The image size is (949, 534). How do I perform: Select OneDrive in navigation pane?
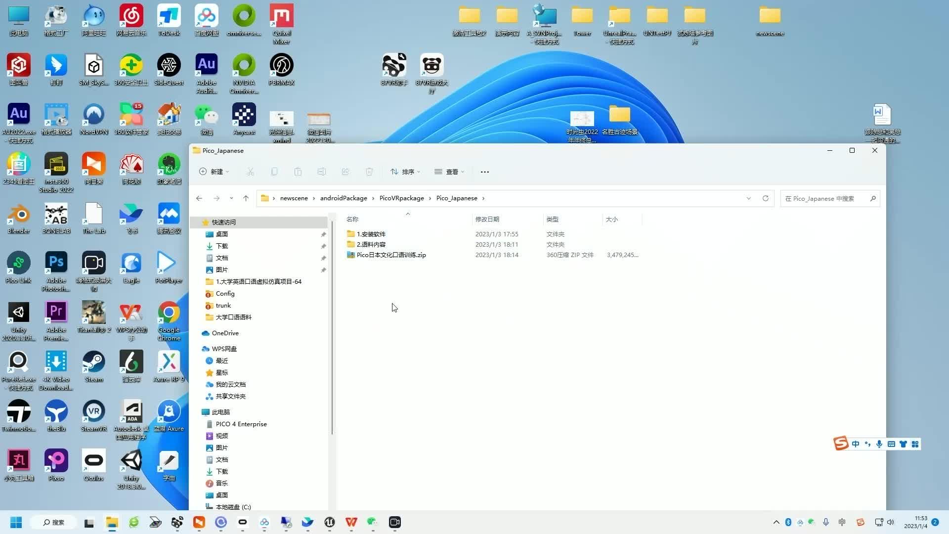(225, 333)
